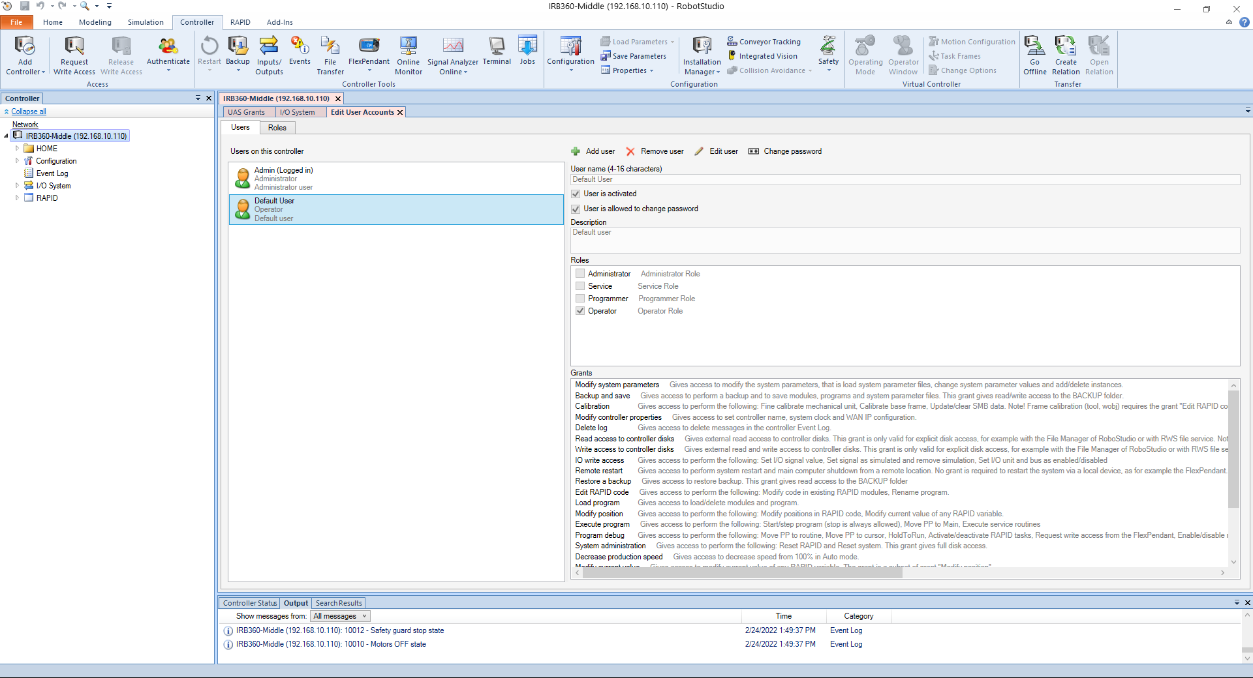Click the Grants list horizontal scrollbar
Image resolution: width=1253 pixels, height=678 pixels.
pyautogui.click(x=744, y=573)
